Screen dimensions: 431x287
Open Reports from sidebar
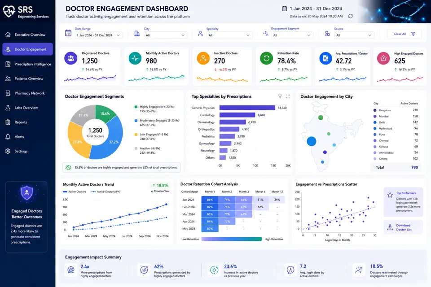(x=27, y=122)
